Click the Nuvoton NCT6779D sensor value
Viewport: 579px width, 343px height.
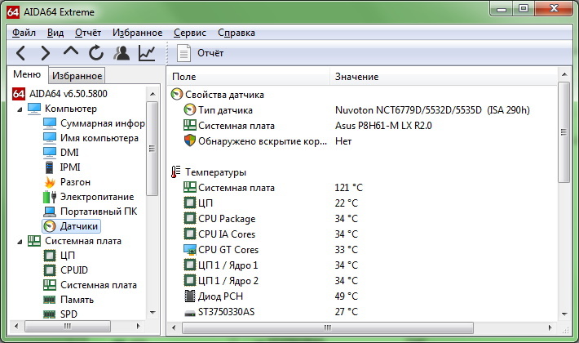click(432, 110)
